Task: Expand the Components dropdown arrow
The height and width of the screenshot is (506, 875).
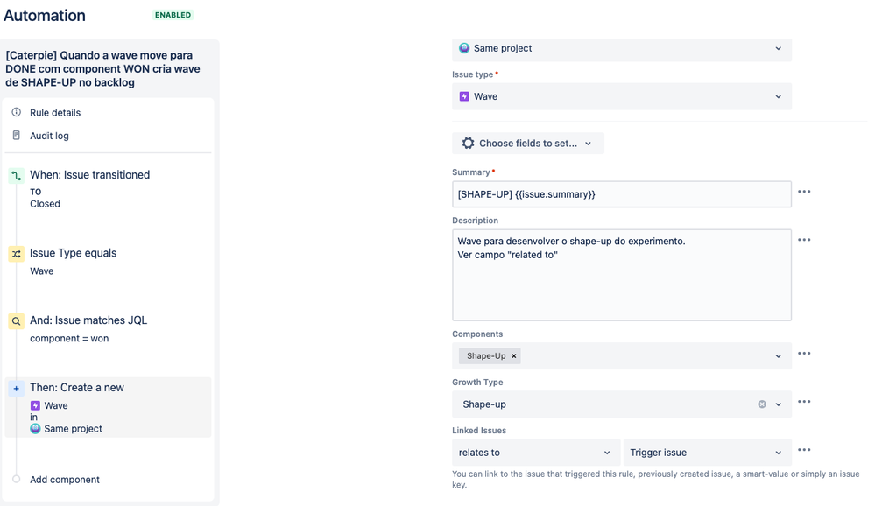Action: click(779, 356)
